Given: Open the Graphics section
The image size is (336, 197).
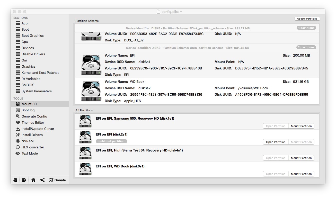Looking at the screenshot, I should coord(29,66).
